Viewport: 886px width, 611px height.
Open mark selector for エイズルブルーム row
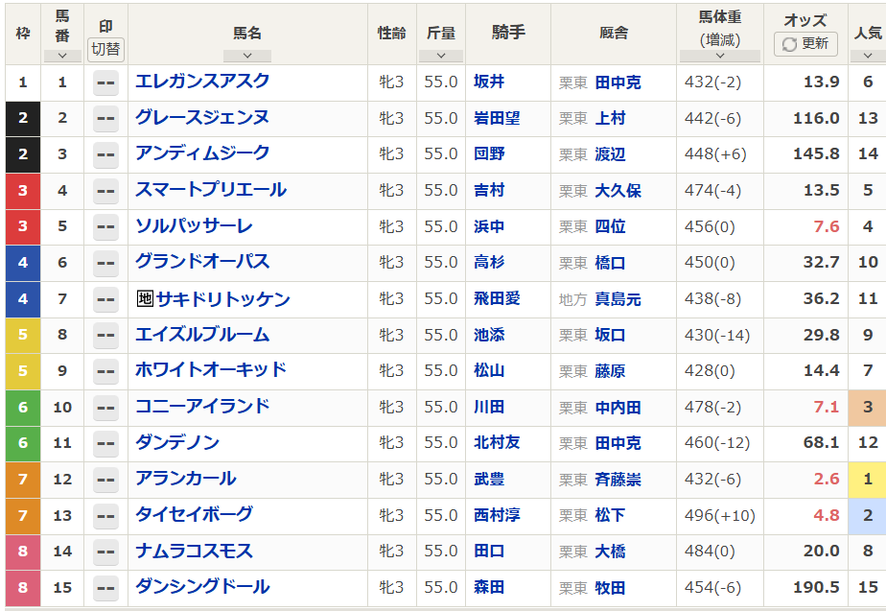[105, 336]
